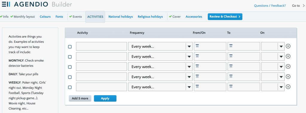Open calendar icon in first row From/On field
Screen dimensions: 306x113
(197, 46)
